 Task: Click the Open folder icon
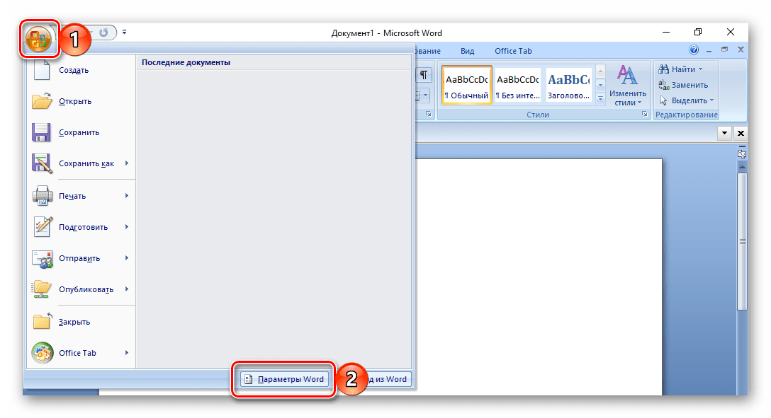coord(42,101)
